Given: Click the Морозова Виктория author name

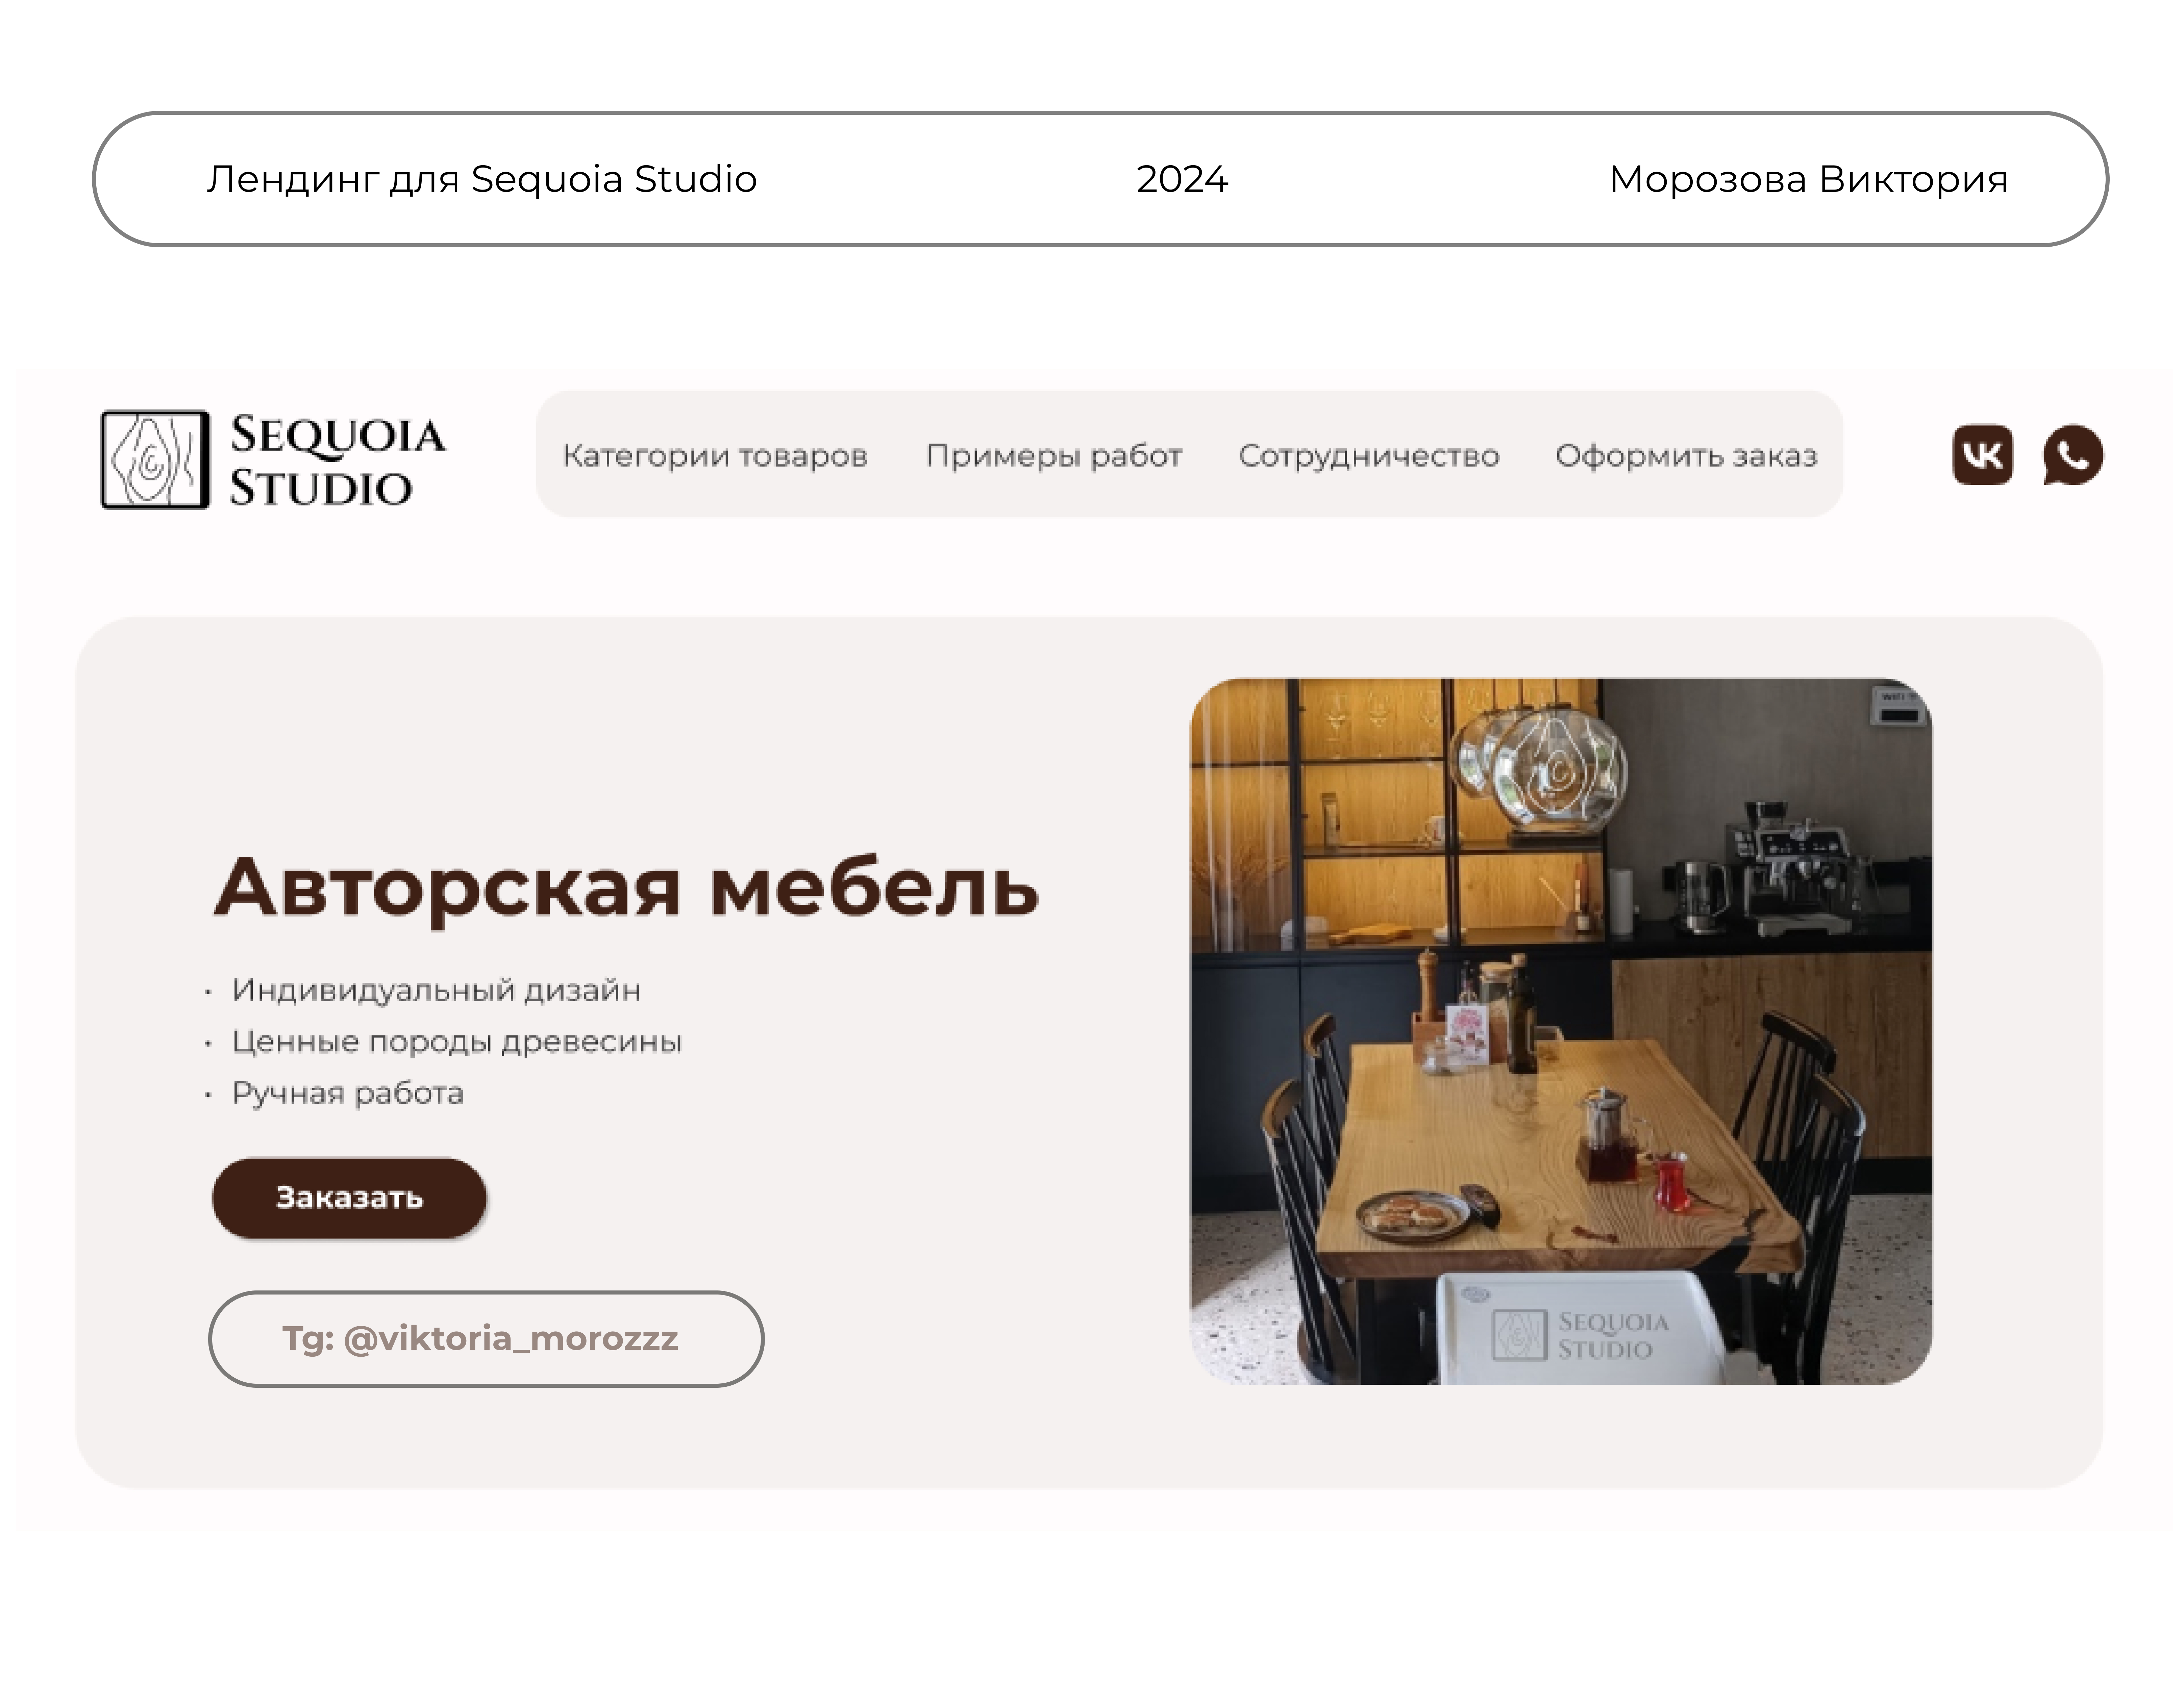Looking at the screenshot, I should tap(1808, 179).
